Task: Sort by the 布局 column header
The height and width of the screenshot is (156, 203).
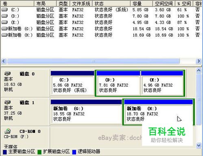Action: tap(45, 4)
